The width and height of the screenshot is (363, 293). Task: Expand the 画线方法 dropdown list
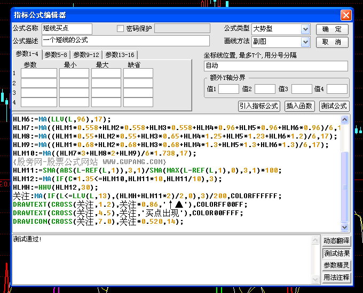tap(305, 42)
